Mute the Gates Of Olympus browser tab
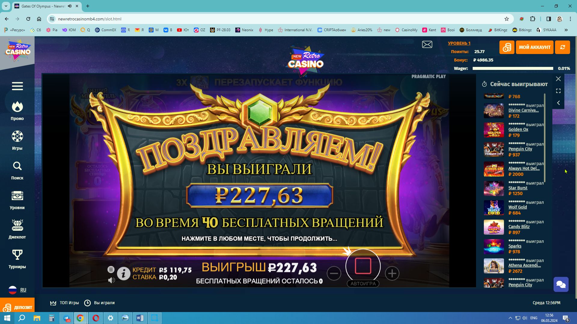The image size is (577, 324). coord(70,6)
